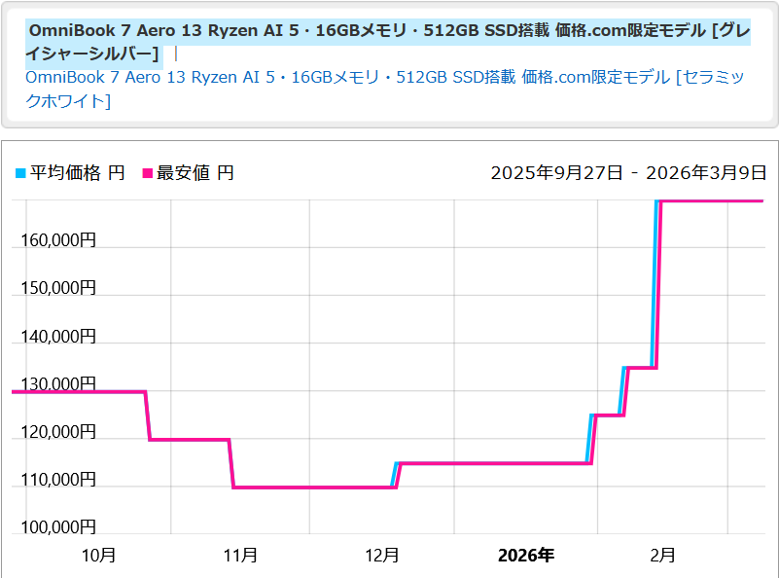Viewport: 779px width, 578px height.
Task: Click the mid-October price drop on the chart
Action: click(x=147, y=414)
